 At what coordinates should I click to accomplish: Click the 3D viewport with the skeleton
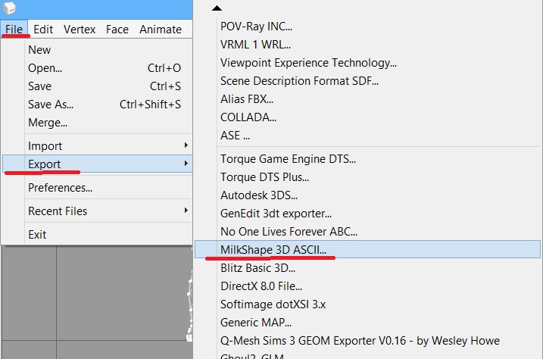click(x=121, y=303)
